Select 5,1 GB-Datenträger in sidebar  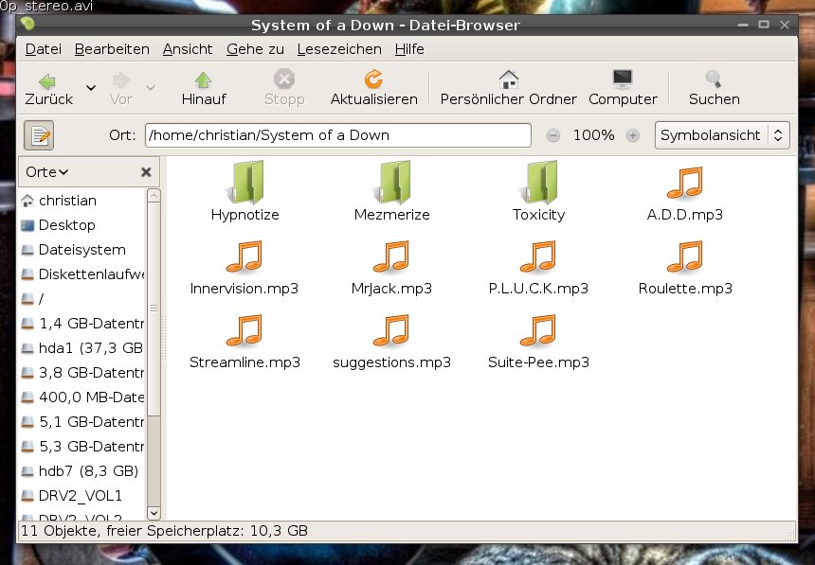81,422
